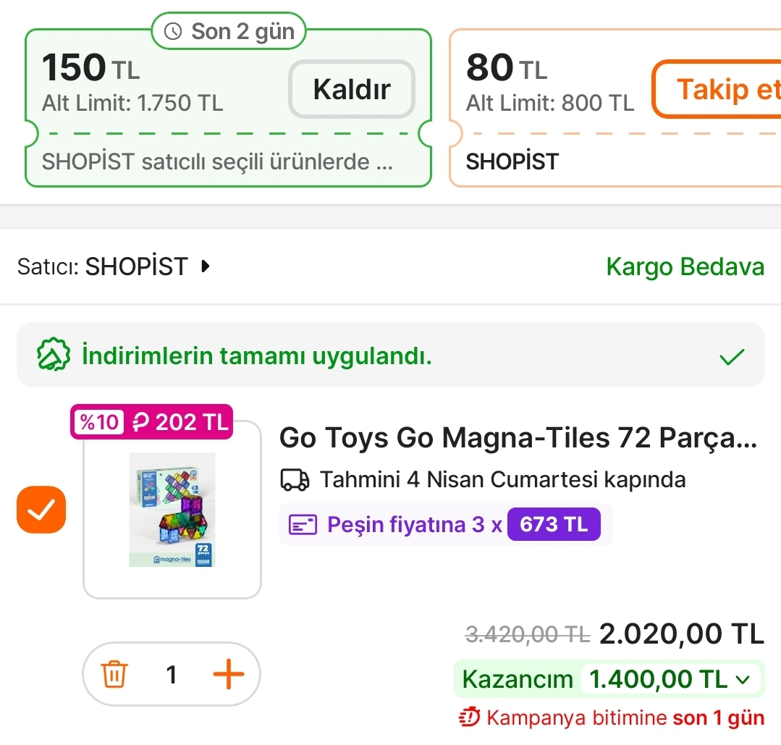Tap the quantity value 1

[x=172, y=675]
